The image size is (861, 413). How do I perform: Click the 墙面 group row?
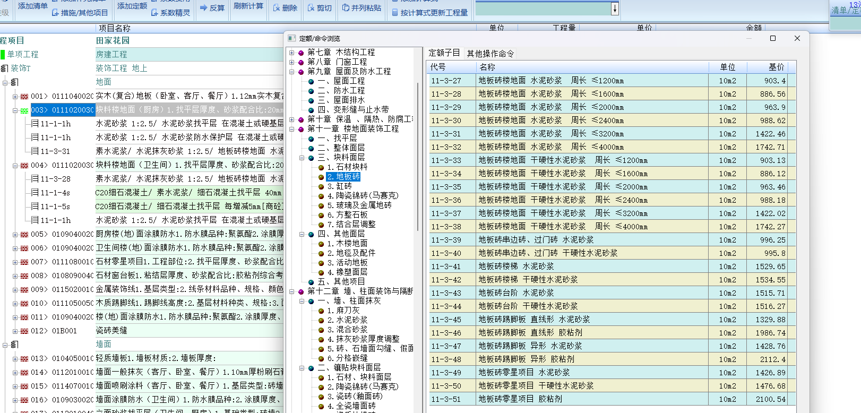coord(143,345)
